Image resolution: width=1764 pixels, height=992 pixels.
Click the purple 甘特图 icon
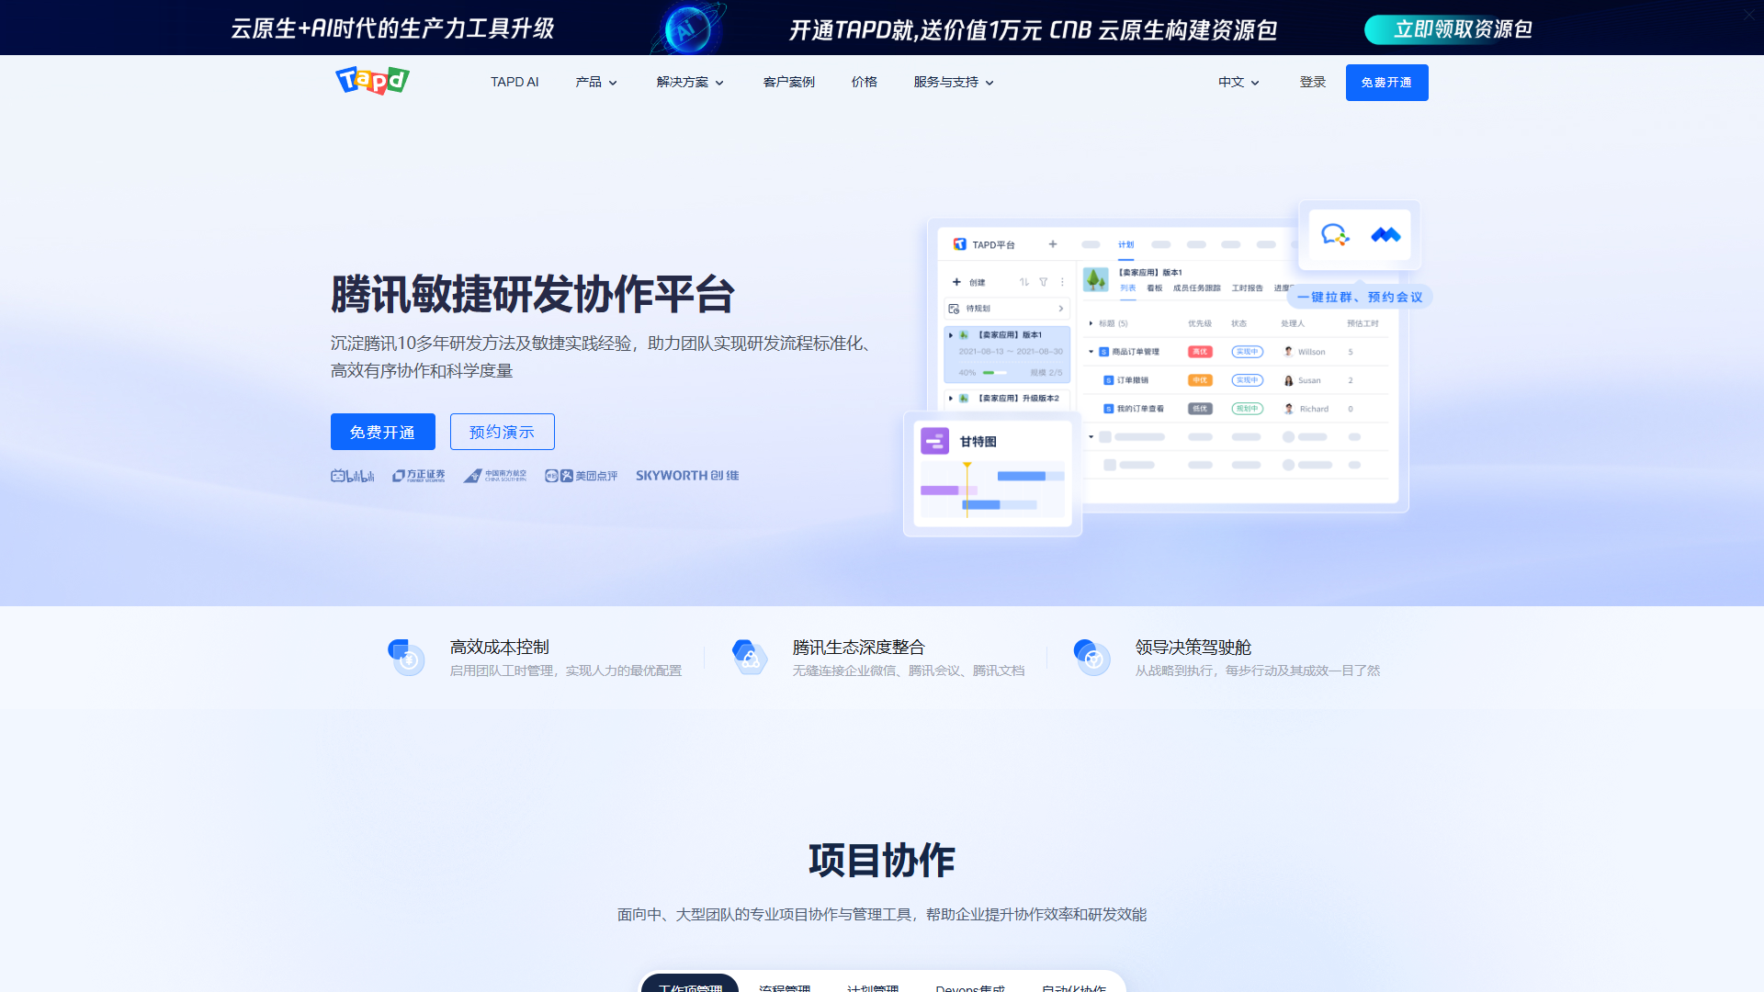pos(935,442)
